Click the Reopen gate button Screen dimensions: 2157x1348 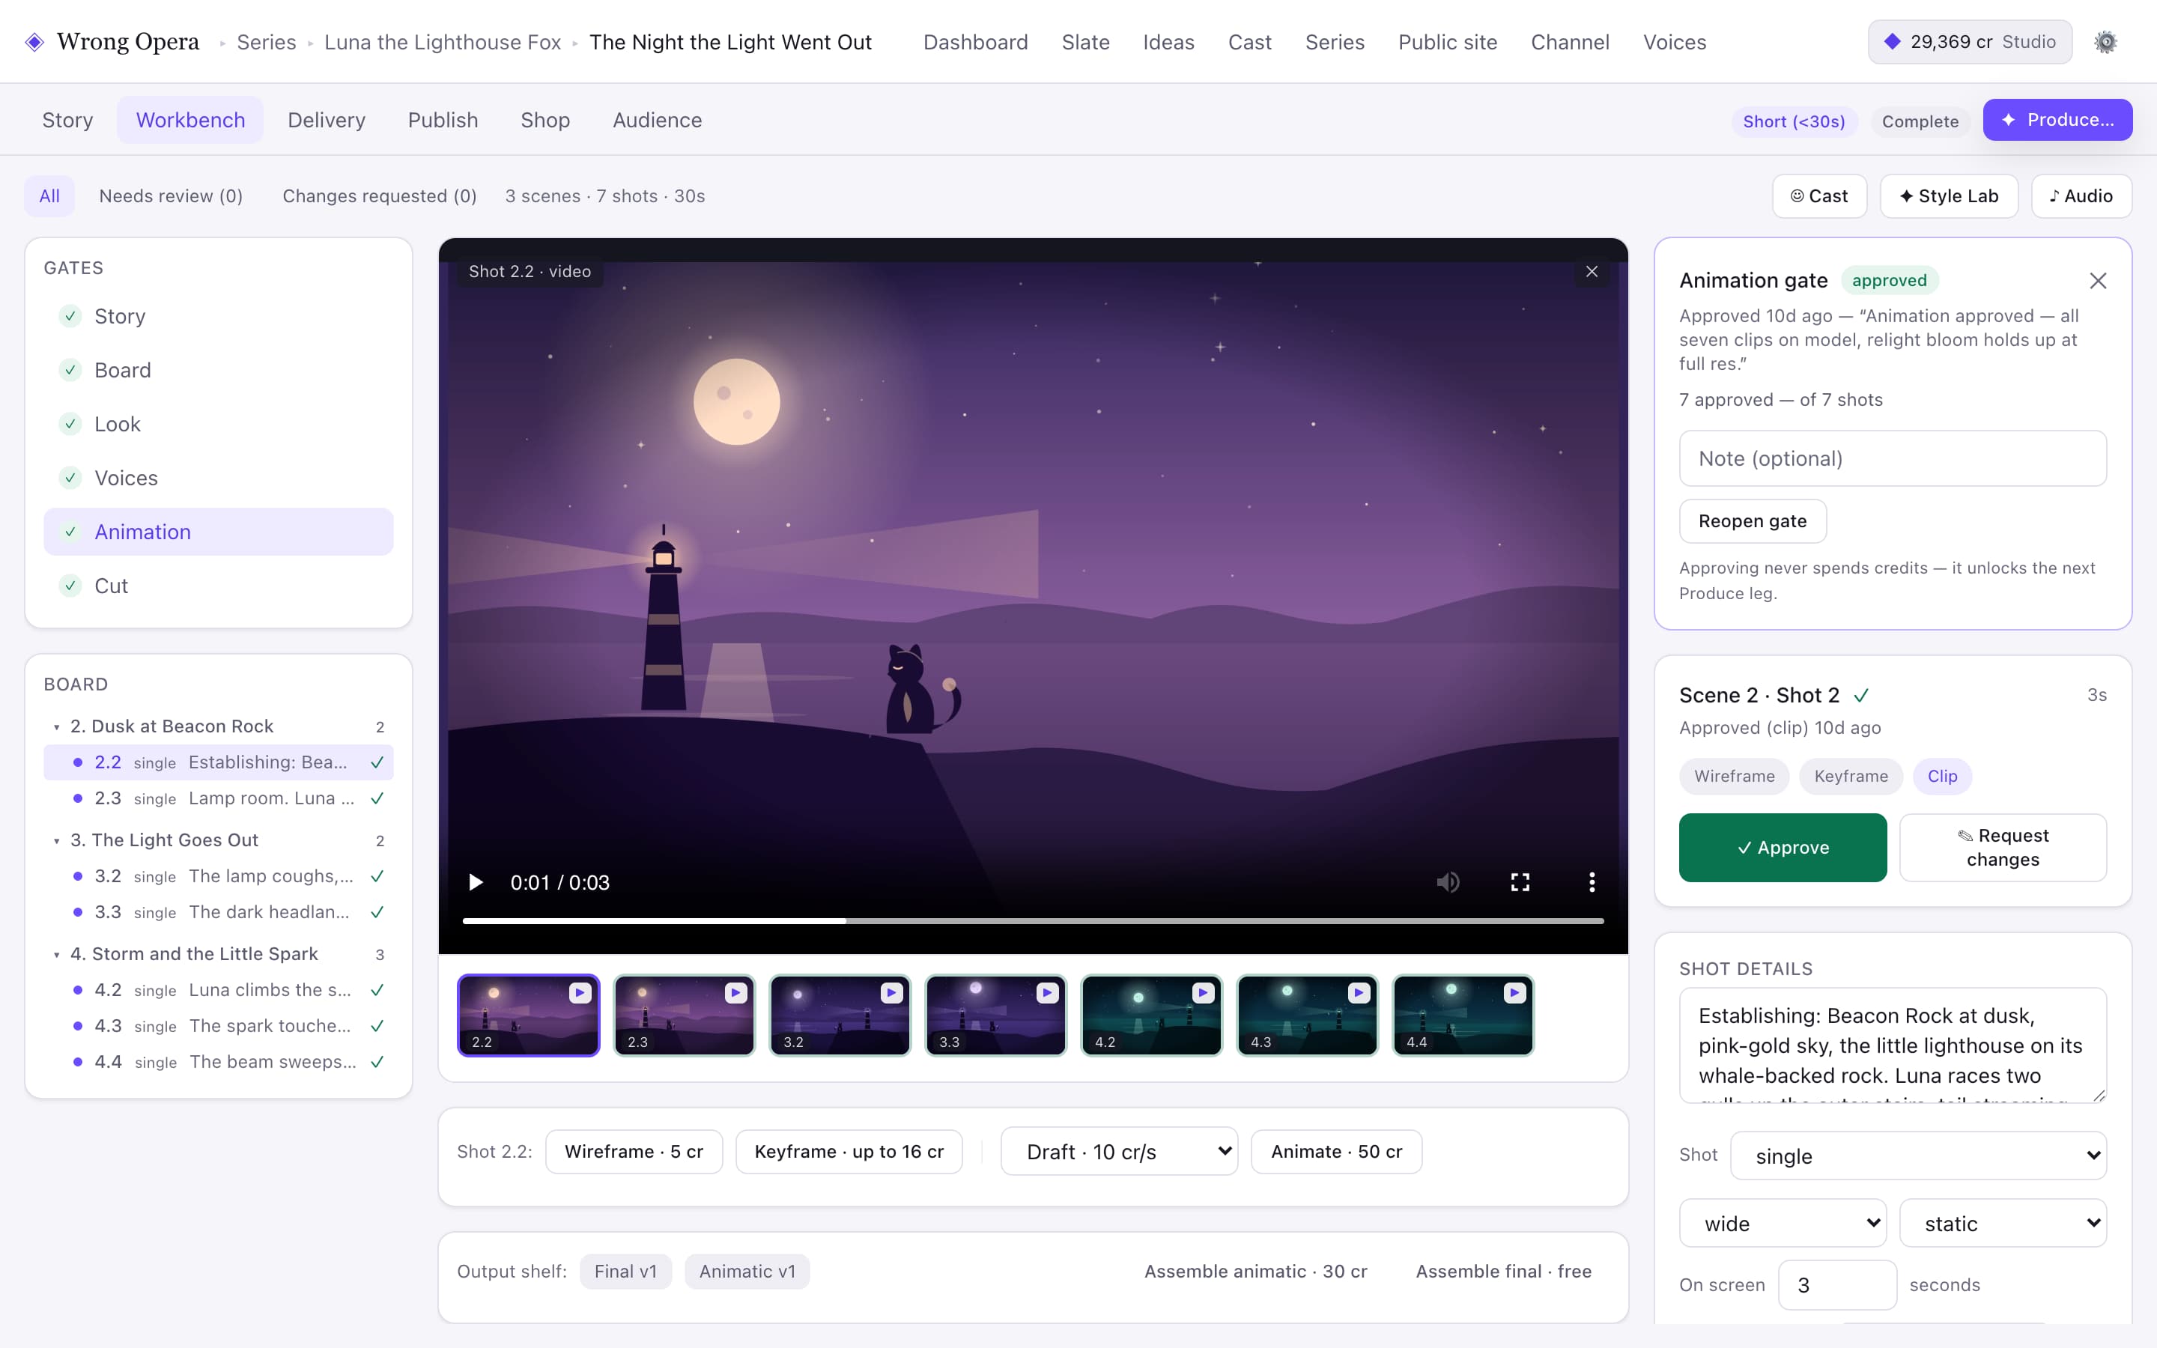[x=1753, y=520]
